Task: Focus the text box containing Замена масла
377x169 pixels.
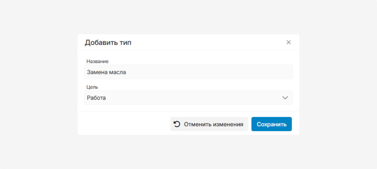Action: (x=188, y=72)
